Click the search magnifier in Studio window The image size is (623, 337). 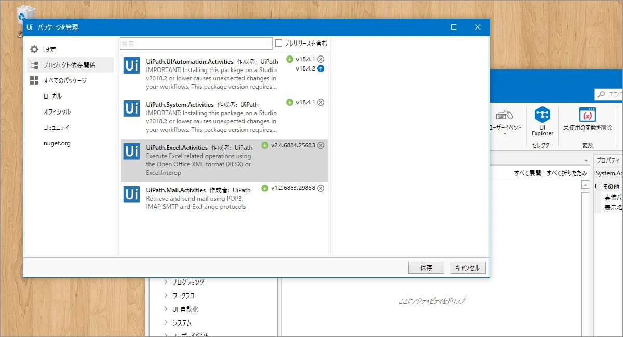click(x=601, y=94)
